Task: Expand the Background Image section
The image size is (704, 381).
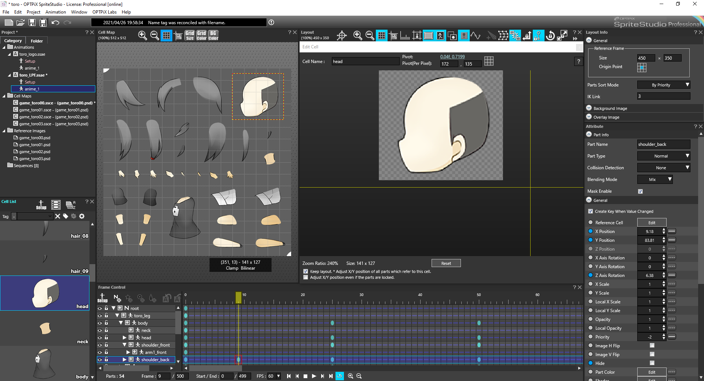Action: tap(589, 108)
